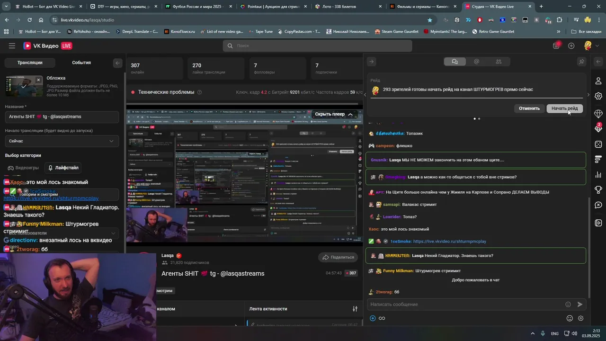This screenshot has width=606, height=341.
Task: Switch to the chat messages tab
Action: tap(455, 62)
